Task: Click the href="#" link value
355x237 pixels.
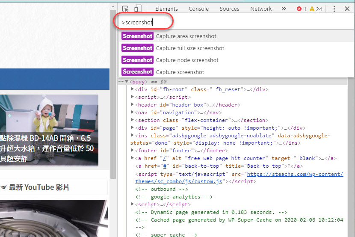Action: click(165, 166)
